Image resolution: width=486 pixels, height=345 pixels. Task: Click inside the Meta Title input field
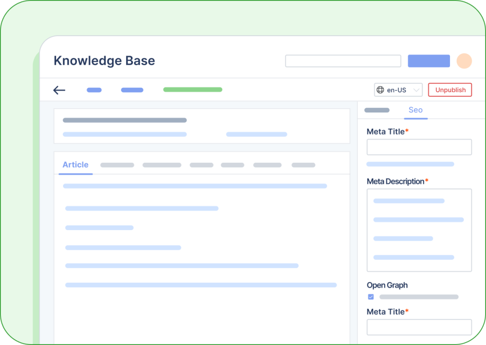click(x=419, y=147)
